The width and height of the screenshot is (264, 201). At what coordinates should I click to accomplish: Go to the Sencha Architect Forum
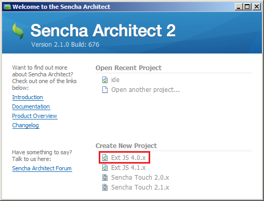click(42, 168)
